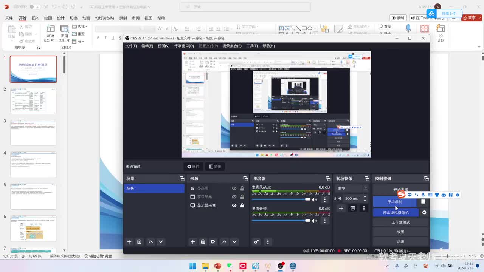Open Windows Start menu on taskbar

193,266
